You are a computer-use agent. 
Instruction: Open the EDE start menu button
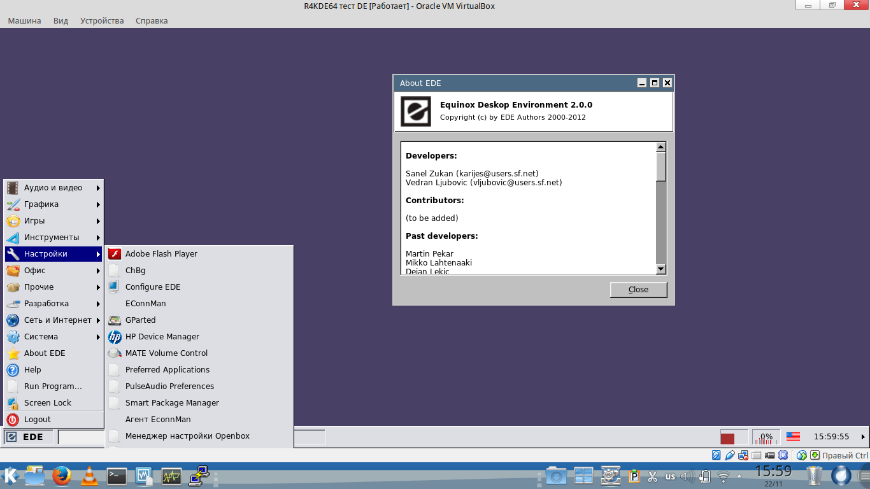[x=28, y=437]
